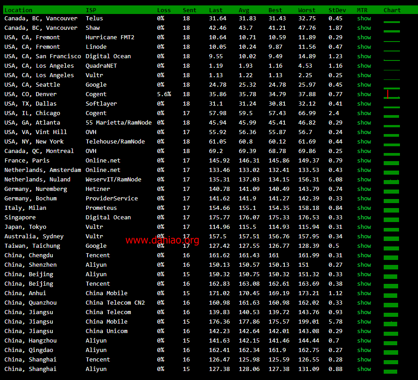
Task: Open show link for Beijing Tencent row
Action: [364, 284]
